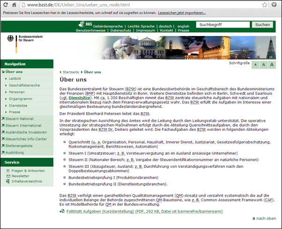Expand Steuern International section
Image resolution: width=282 pixels, height=229 pixels.
pyautogui.click(x=23, y=125)
